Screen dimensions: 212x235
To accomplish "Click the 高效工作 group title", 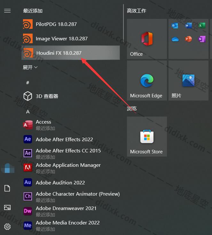I will [x=137, y=11].
